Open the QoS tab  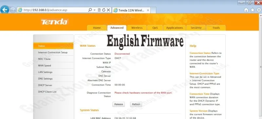(x=155, y=28)
